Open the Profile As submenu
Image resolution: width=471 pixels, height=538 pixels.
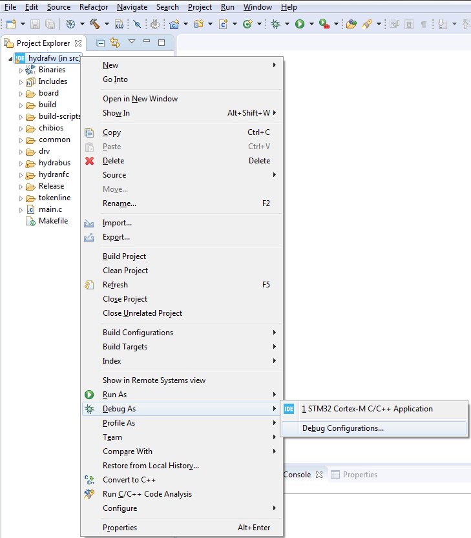(x=182, y=423)
